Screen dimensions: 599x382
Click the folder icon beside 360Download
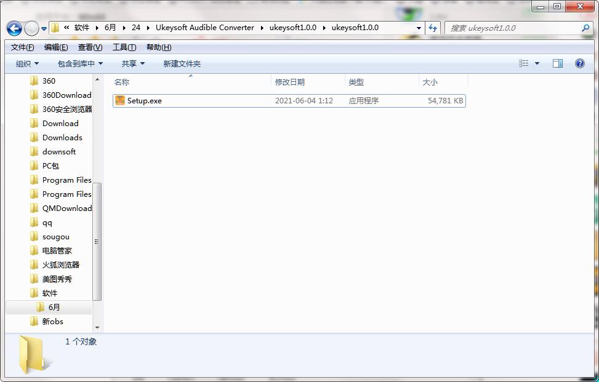[34, 95]
